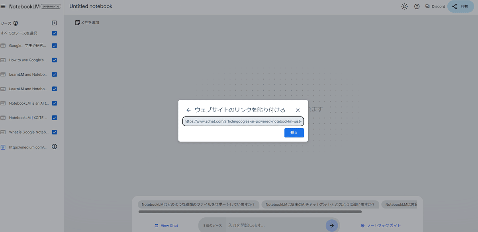Image resolution: width=478 pixels, height=232 pixels.
Task: Uncheck the LearnLM and Notebo... source
Action: 55,74
